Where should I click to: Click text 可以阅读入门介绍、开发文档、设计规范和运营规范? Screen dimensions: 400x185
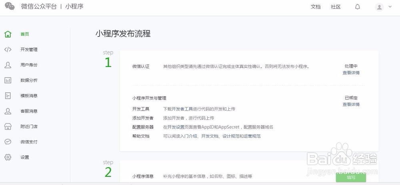pyautogui.click(x=212, y=136)
